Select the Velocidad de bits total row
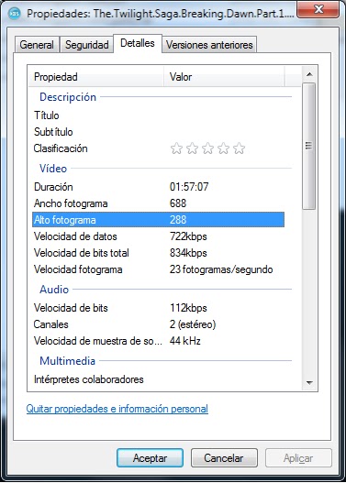 (158, 253)
